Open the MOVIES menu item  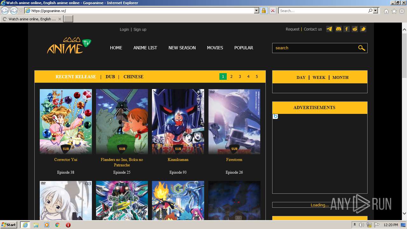(x=215, y=48)
